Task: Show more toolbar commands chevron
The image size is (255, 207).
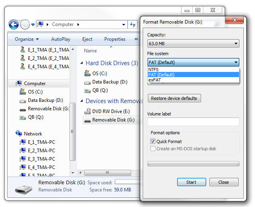Action: point(136,39)
